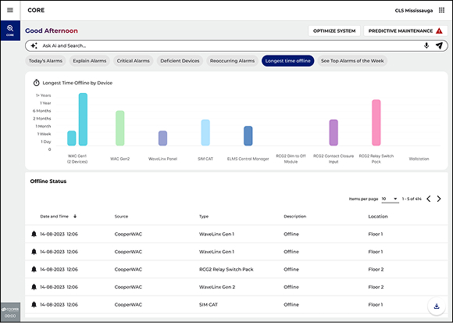Click the download export button
The height and width of the screenshot is (323, 453).
tap(437, 307)
